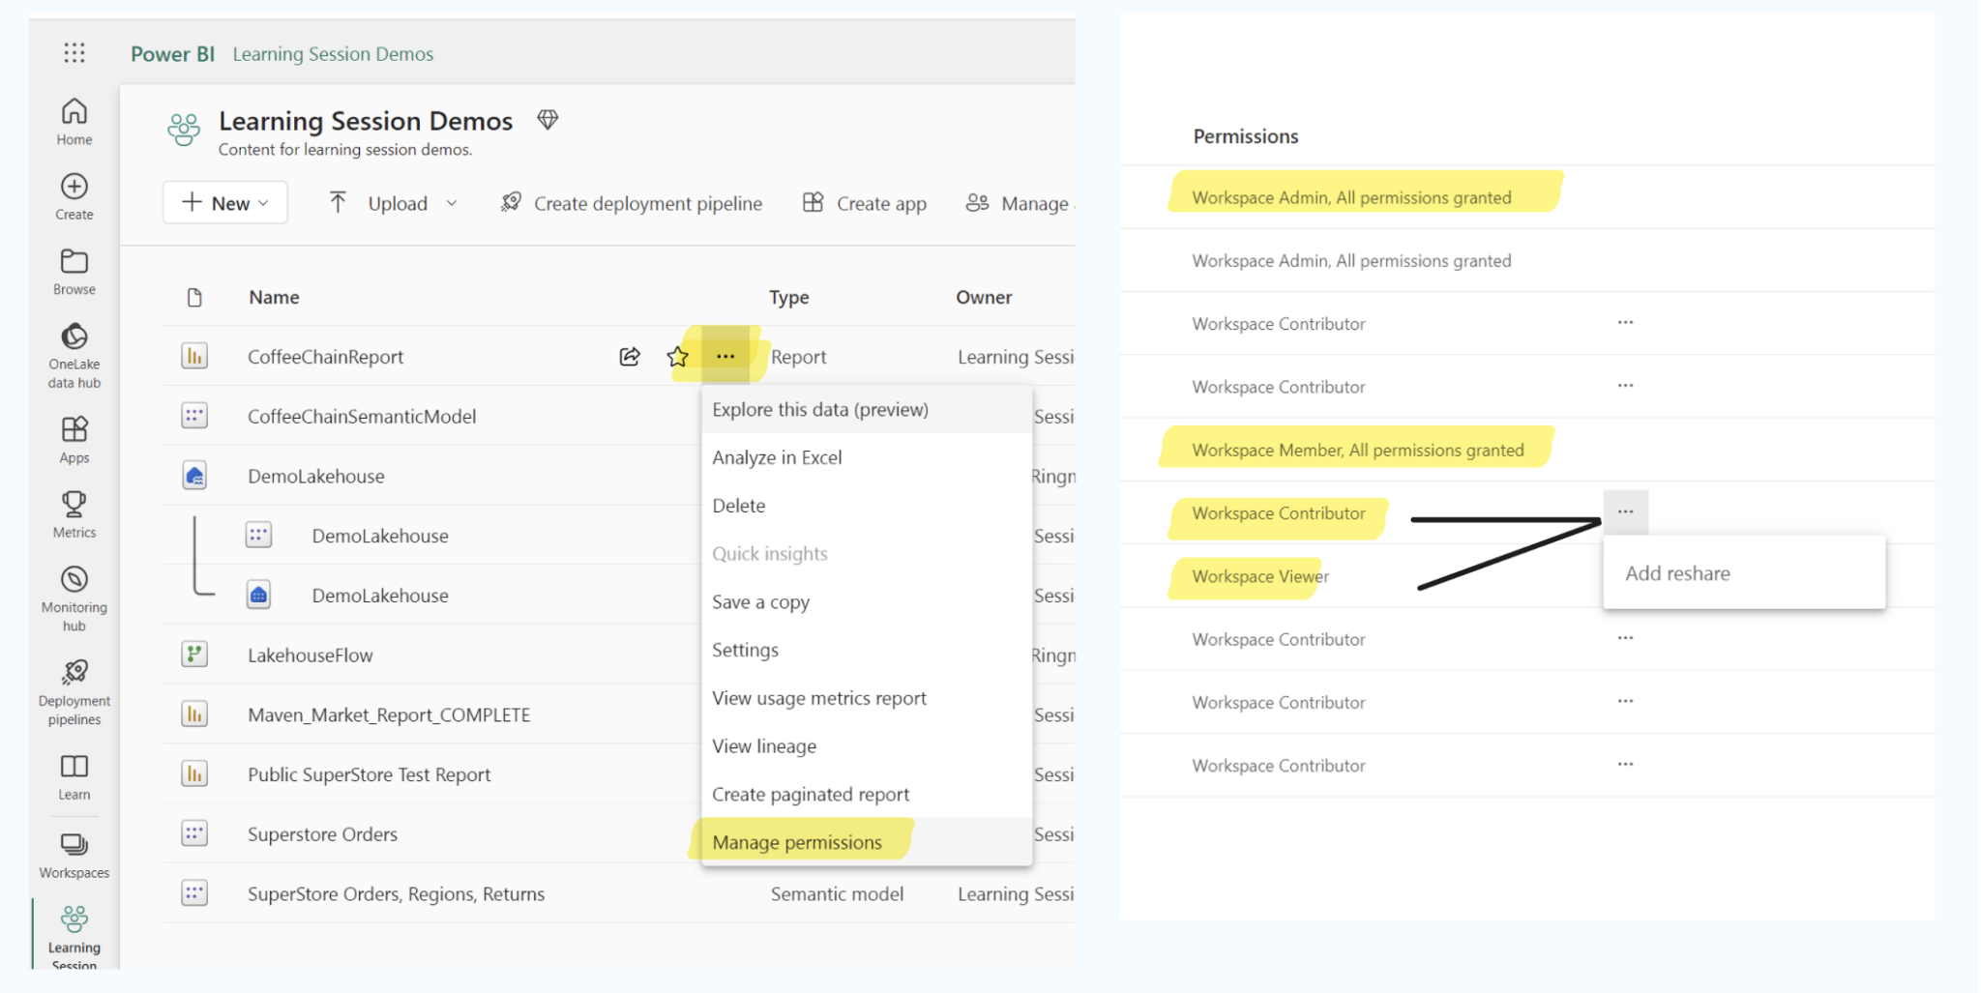
Task: Go to Home via the sidebar
Action: (73, 121)
